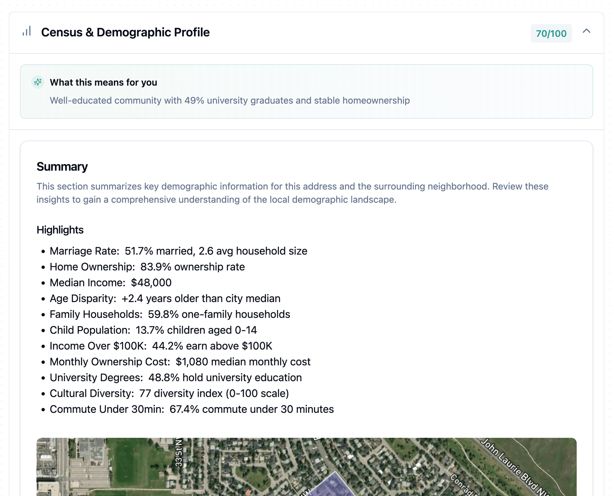Click the well-educated community insight text

pyautogui.click(x=229, y=100)
